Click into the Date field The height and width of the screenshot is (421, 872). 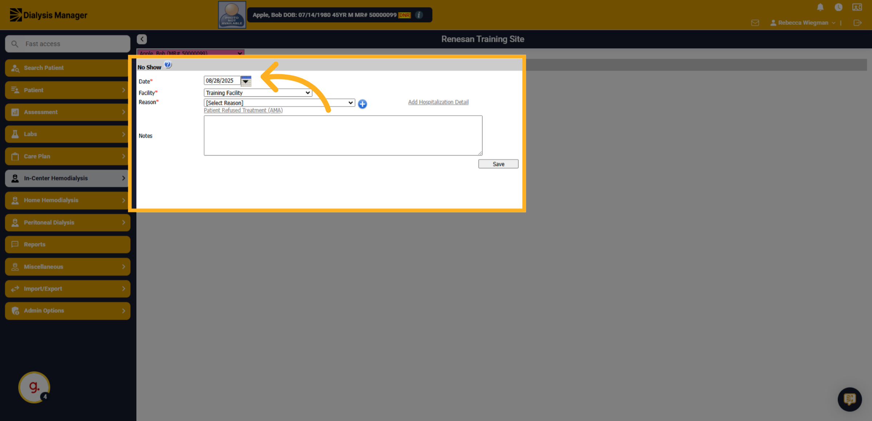point(222,81)
